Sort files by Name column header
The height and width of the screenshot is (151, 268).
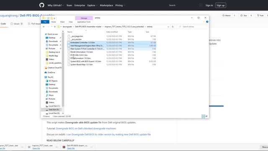70,32
